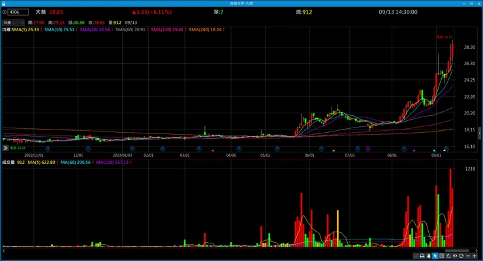Click the 均線 moving average label

(x=7, y=30)
